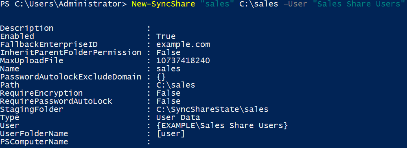Click the {EXAMPLE\Sales Share Users} value
407x148 pixels.
pyautogui.click(x=222, y=126)
